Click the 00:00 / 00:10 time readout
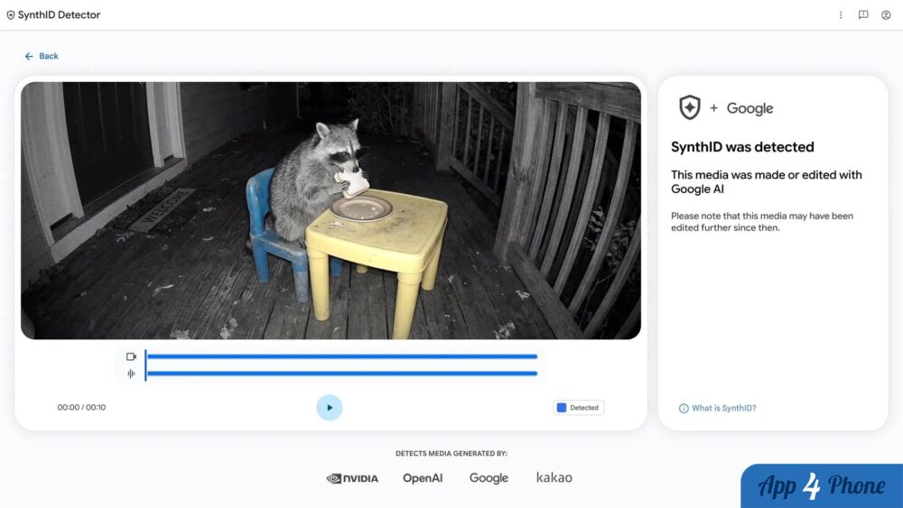903x508 pixels. pyautogui.click(x=81, y=407)
